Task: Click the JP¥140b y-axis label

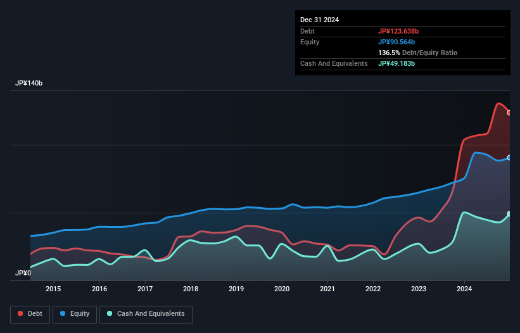Action: point(29,83)
